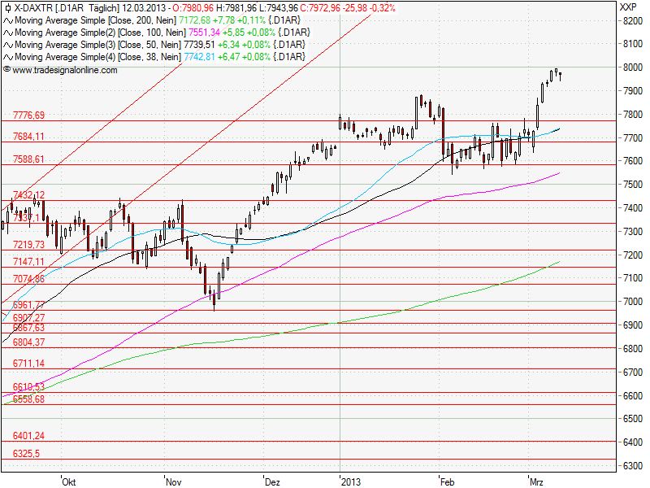Click the 6401,24 support level label
Screen dimensions: 650x488
(x=27, y=437)
